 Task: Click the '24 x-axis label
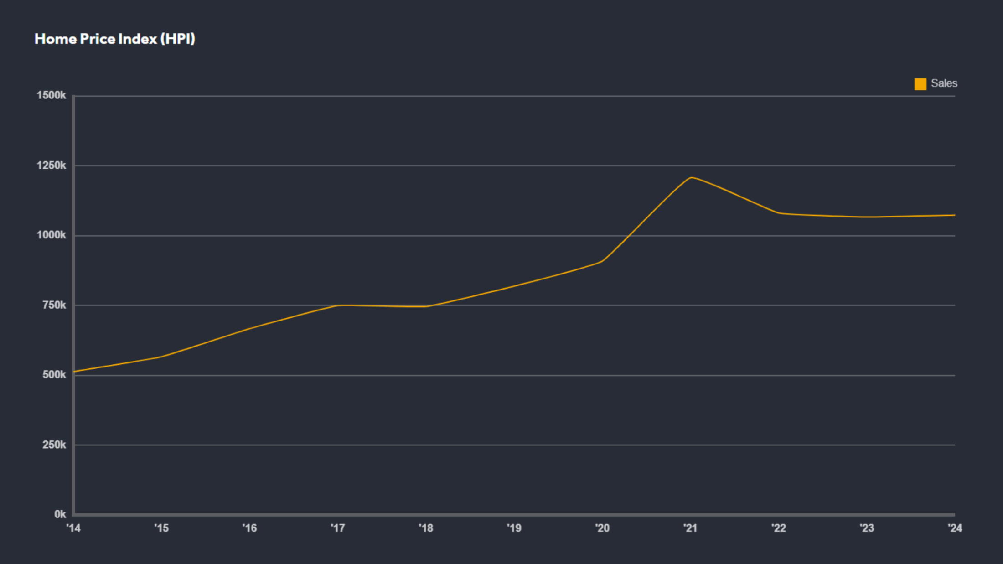click(x=955, y=528)
